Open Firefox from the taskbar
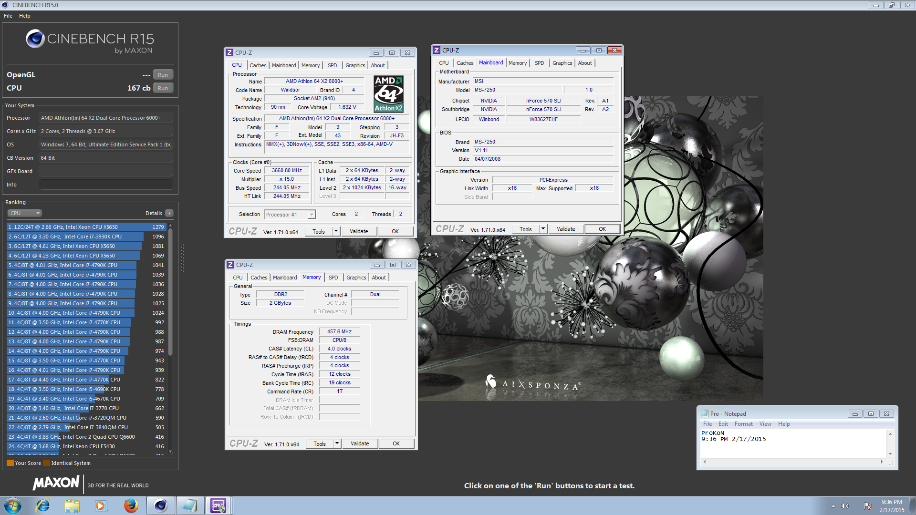 pyautogui.click(x=131, y=505)
